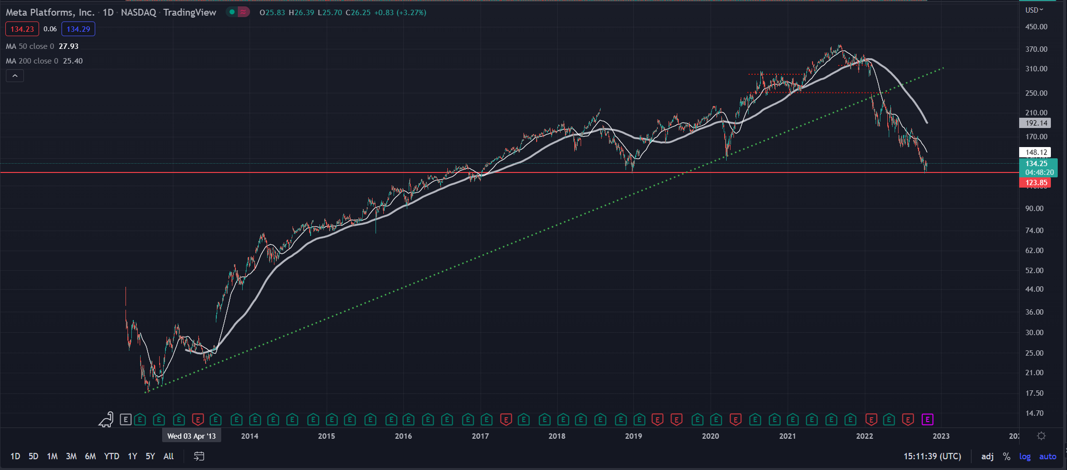
Task: Click the red sell button 134.23
Action: coord(22,29)
